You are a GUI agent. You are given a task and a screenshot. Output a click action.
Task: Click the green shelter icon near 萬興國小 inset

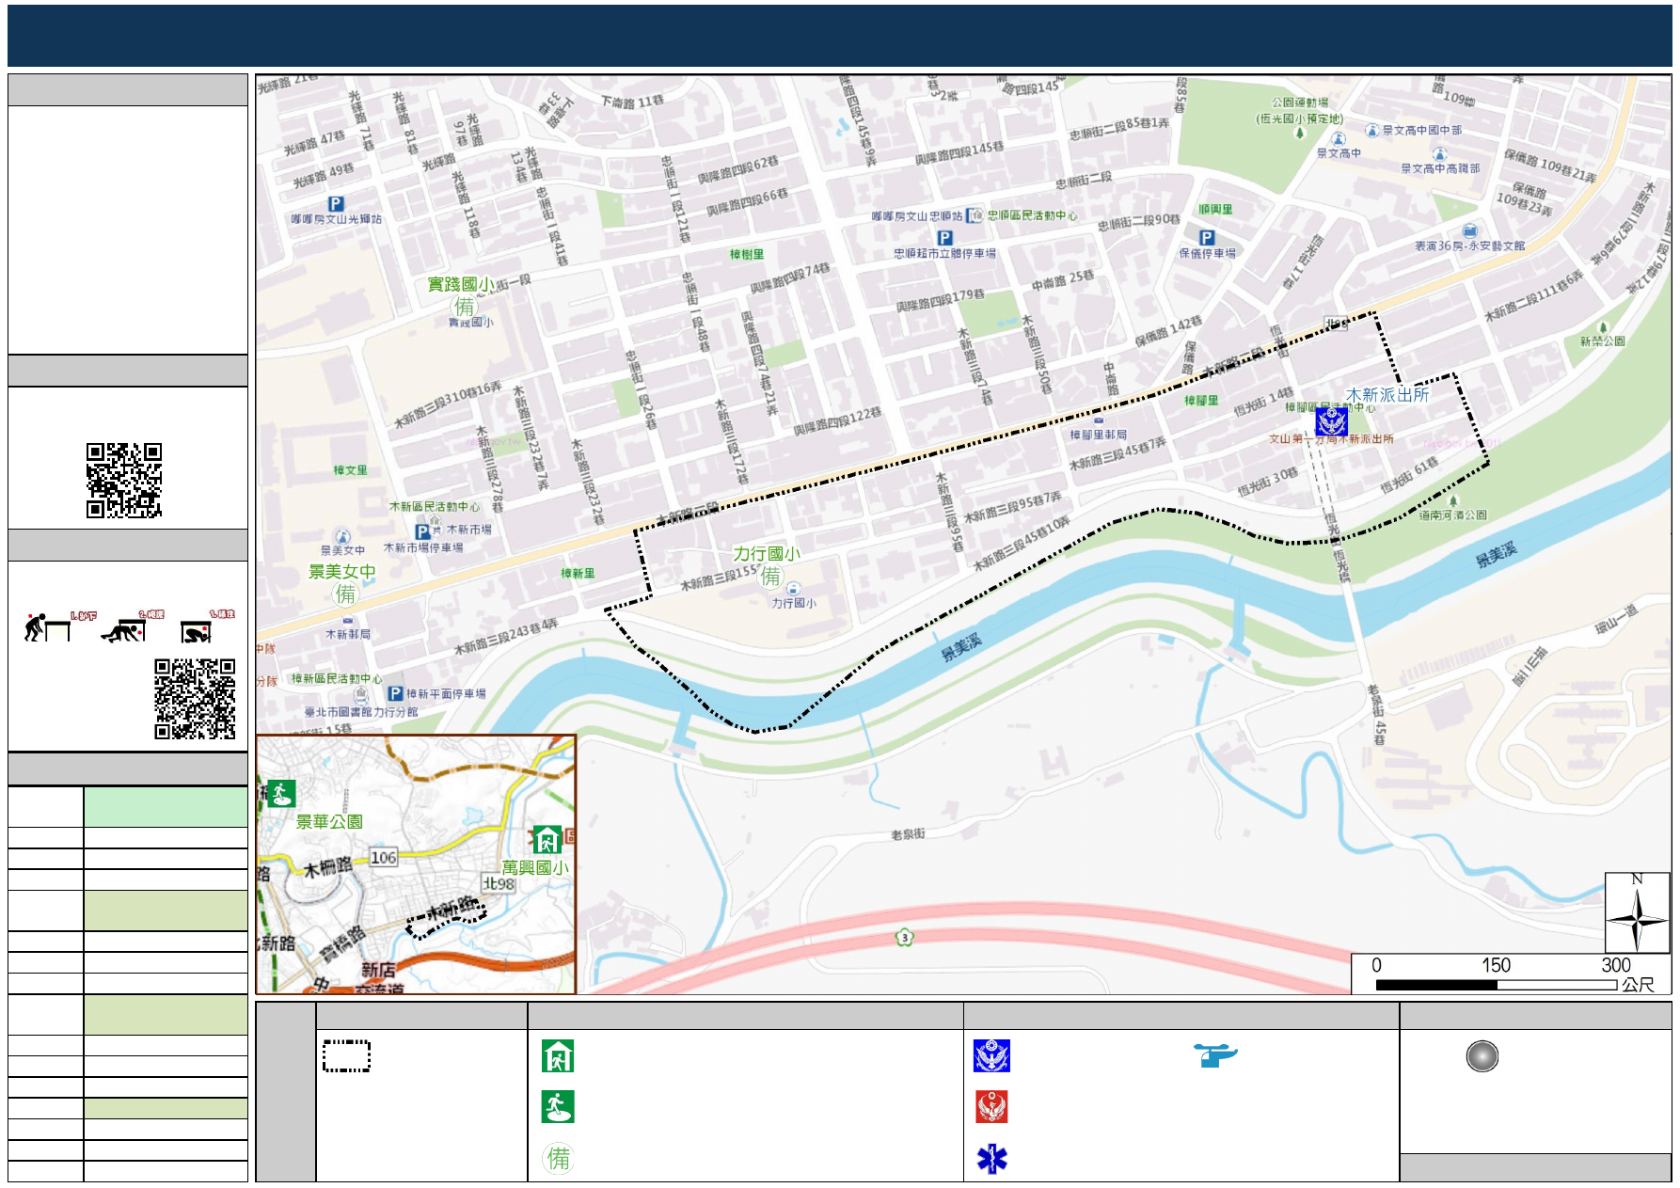tap(547, 839)
